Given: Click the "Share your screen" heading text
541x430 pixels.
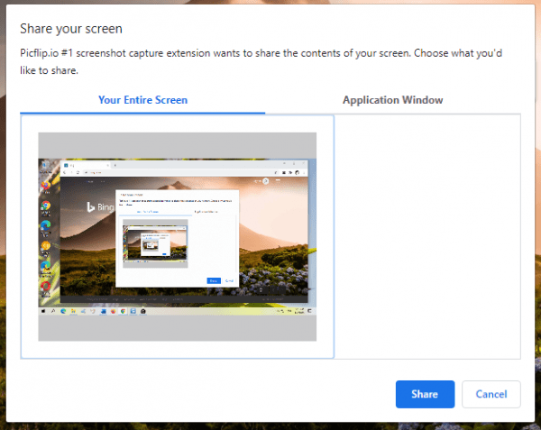Looking at the screenshot, I should (71, 29).
